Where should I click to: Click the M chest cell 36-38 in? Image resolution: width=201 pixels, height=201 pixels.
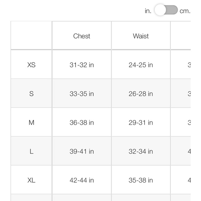(82, 123)
